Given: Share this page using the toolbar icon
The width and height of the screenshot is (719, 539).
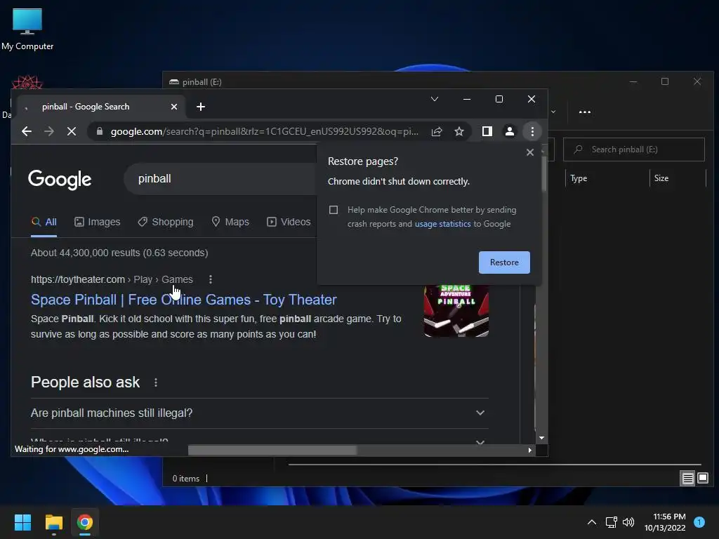Looking at the screenshot, I should (437, 131).
